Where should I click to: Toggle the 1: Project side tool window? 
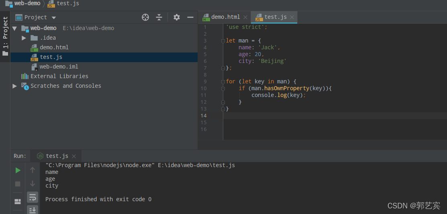[5, 36]
